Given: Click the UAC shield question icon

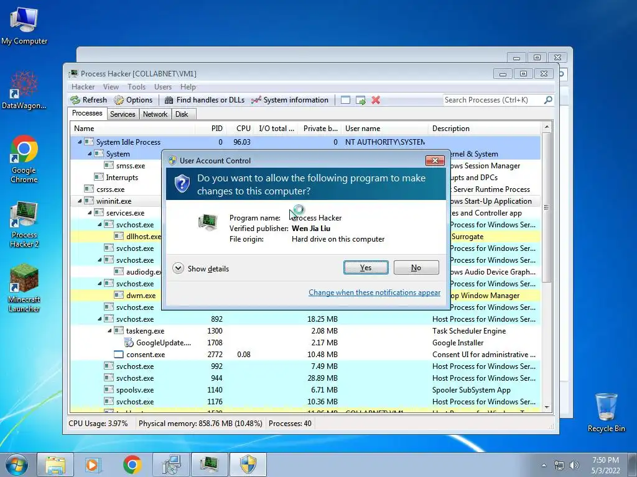Looking at the screenshot, I should coord(182,184).
